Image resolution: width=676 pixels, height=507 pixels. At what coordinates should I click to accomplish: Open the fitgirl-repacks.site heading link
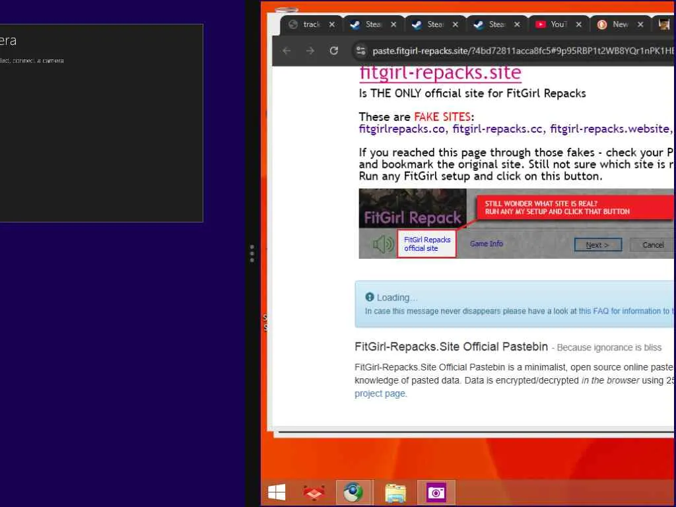tap(440, 73)
